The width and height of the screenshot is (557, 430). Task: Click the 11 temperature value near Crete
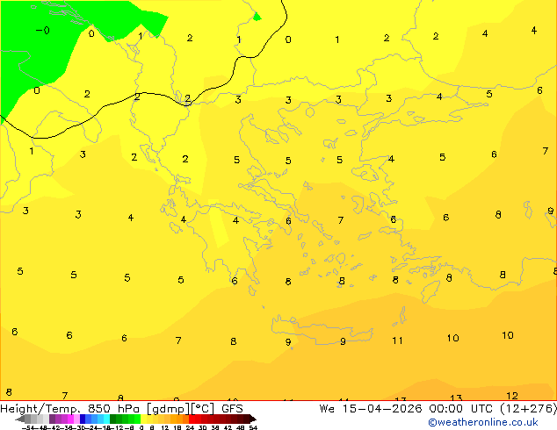pyautogui.click(x=397, y=340)
